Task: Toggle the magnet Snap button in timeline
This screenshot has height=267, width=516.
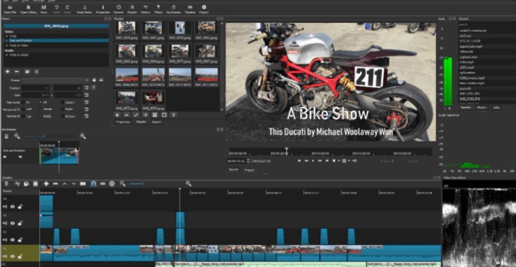Action: click(x=93, y=184)
